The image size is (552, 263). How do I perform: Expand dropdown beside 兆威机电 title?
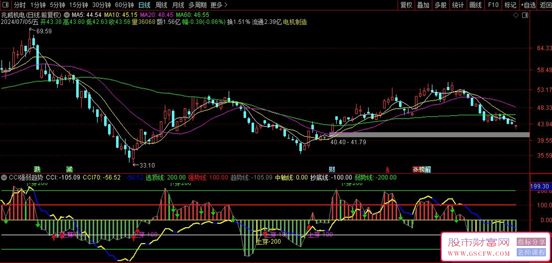[x=67, y=15]
